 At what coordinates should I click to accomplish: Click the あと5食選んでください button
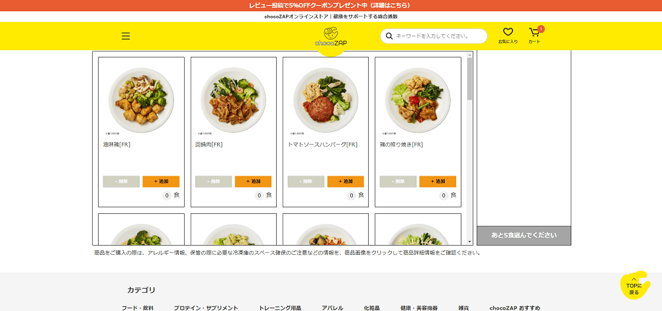point(524,236)
